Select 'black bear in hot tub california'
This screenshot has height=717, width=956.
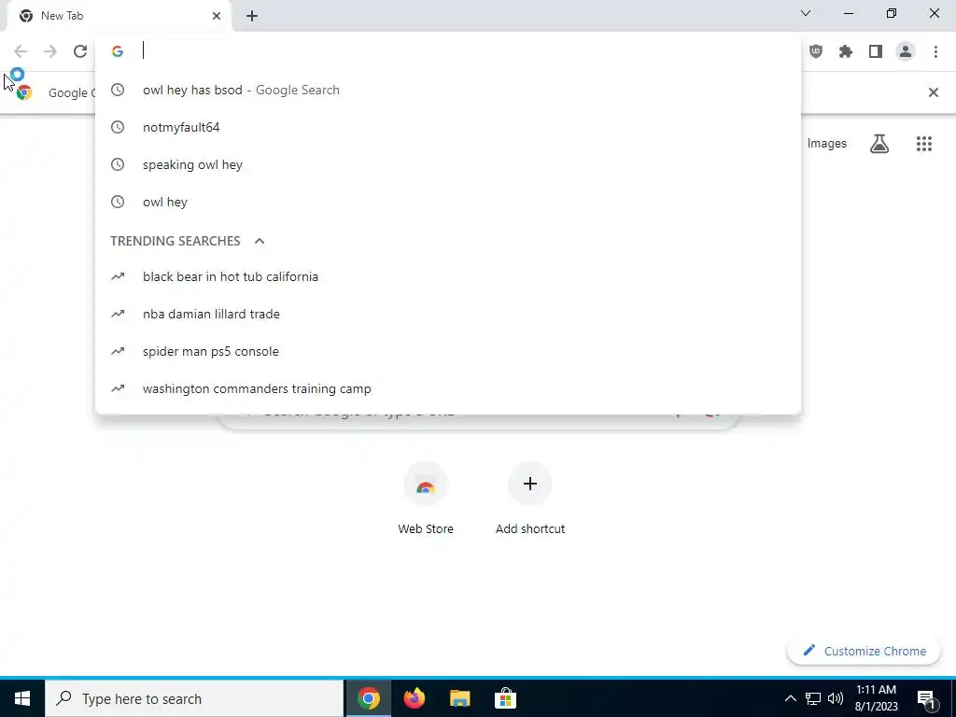click(x=448, y=276)
